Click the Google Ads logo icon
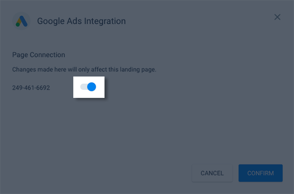Image resolution: width=294 pixels, height=194 pixels. point(21,21)
